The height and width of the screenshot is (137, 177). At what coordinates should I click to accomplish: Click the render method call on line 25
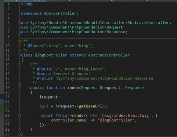tap(79, 116)
